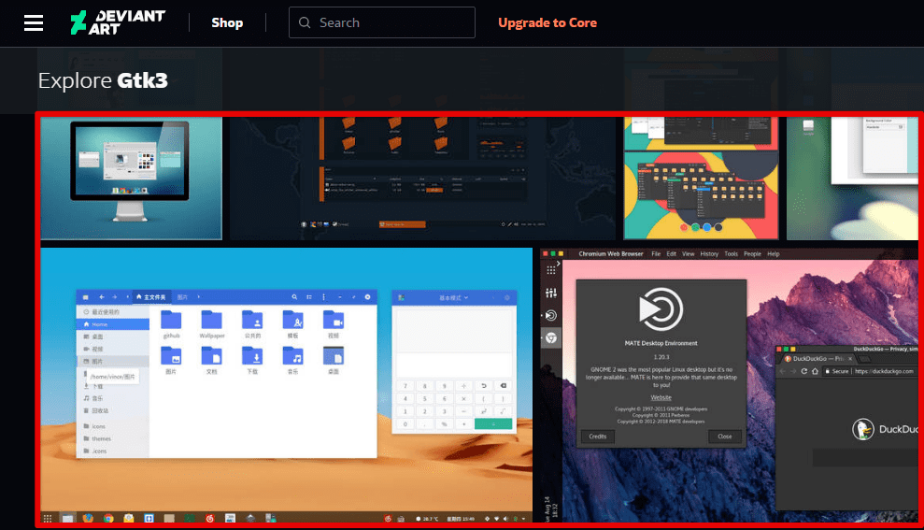Open the iMac monitor mockup thumbnail
Viewport: 924px width, 530px height.
pos(132,178)
